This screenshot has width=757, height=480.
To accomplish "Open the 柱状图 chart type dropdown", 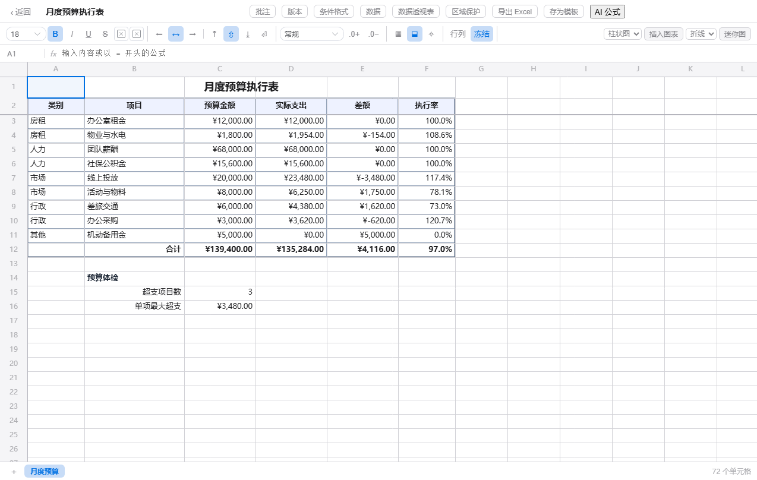I will coord(623,34).
